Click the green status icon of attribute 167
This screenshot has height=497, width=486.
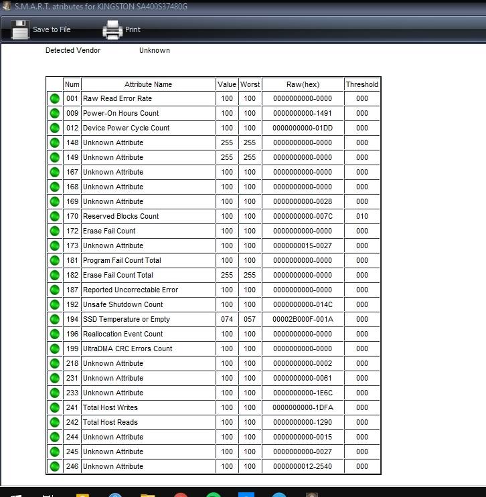click(x=55, y=172)
